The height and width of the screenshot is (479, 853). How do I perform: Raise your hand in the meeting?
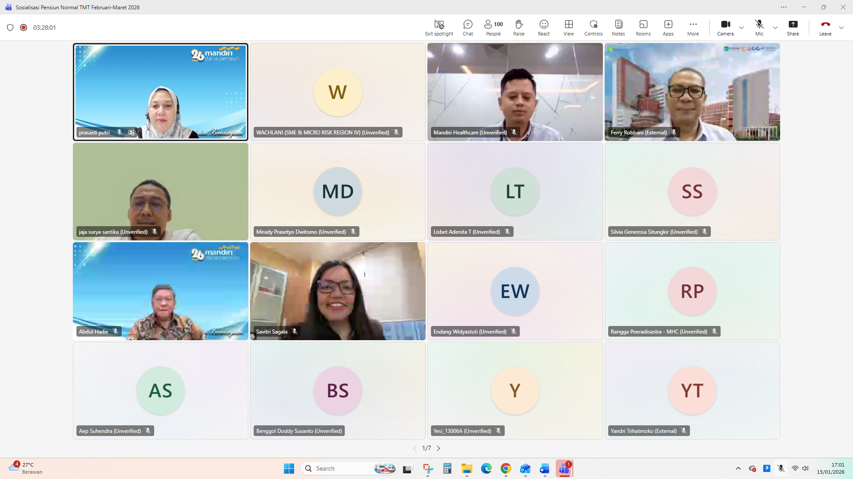pos(518,27)
